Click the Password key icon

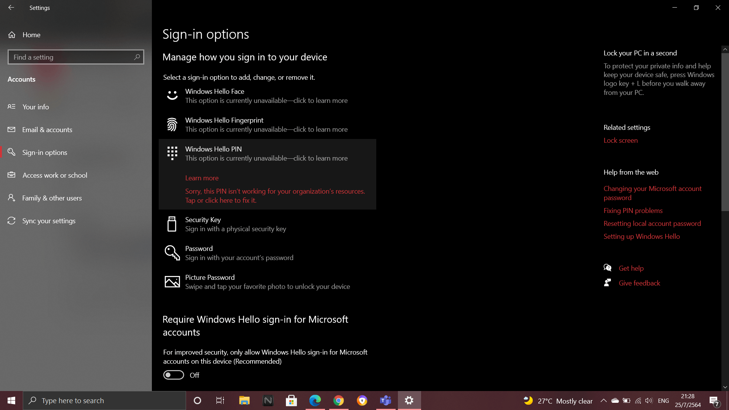click(x=172, y=253)
